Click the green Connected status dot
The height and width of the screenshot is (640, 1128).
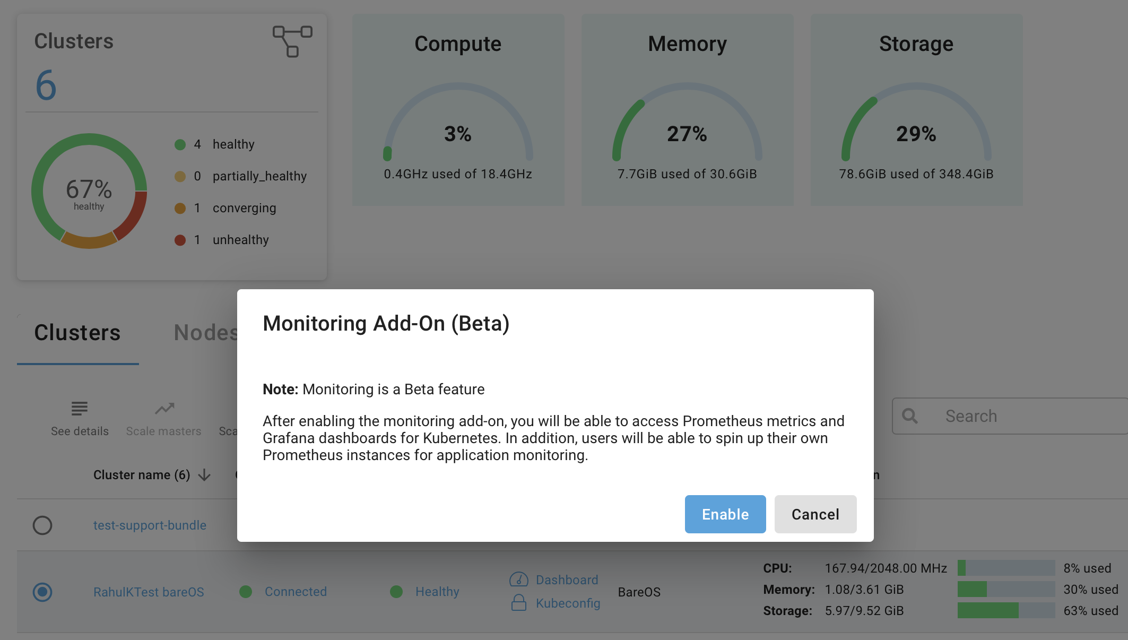coord(246,592)
